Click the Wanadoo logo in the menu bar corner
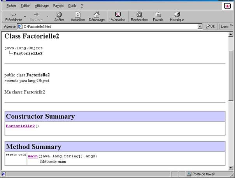Screen dimensions: 235x178 (x=228, y=6)
